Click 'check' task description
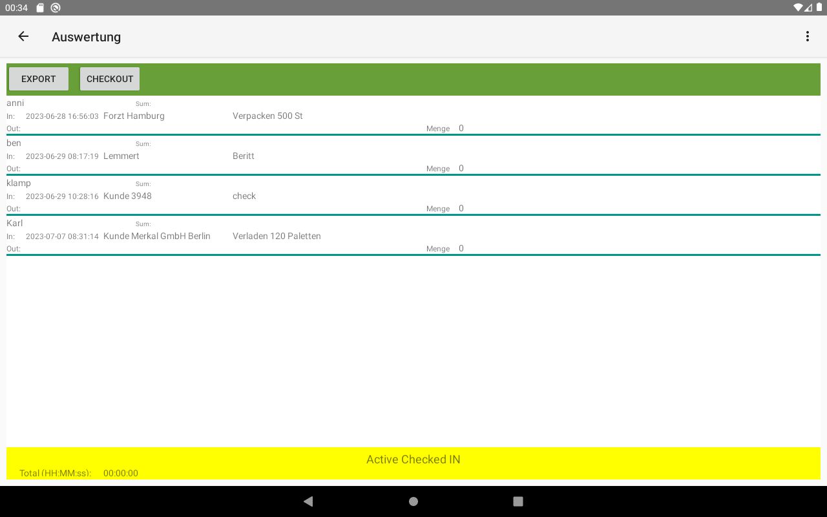The image size is (827, 517). click(x=244, y=196)
